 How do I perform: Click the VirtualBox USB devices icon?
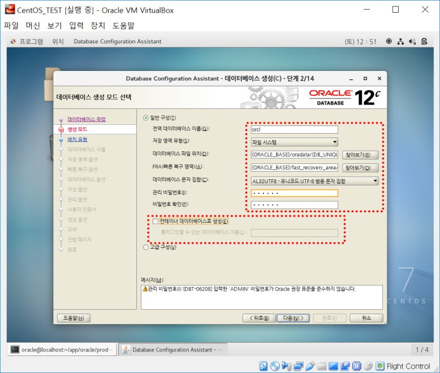[x=310, y=366]
